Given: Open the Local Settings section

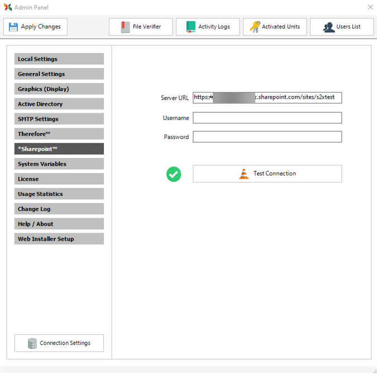Looking at the screenshot, I should (59, 59).
